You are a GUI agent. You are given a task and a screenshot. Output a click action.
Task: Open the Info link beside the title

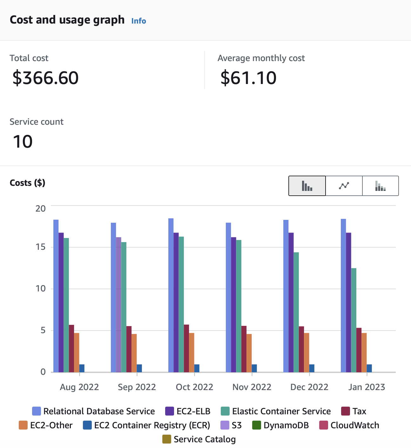pyautogui.click(x=138, y=21)
